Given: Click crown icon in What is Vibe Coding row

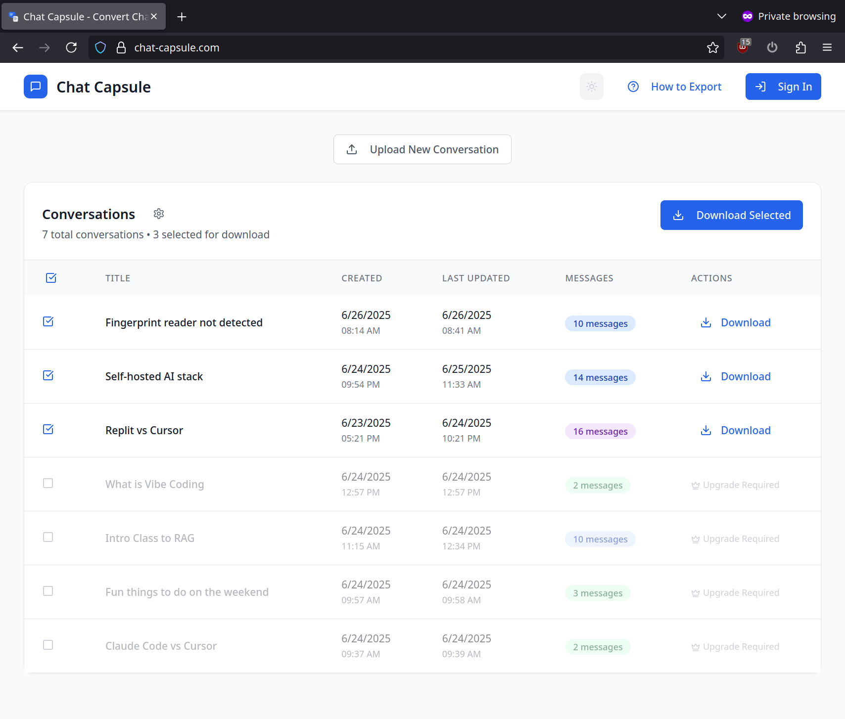Looking at the screenshot, I should pos(696,485).
